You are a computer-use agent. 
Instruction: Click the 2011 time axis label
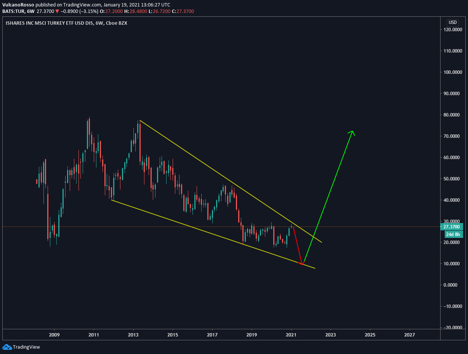tap(94, 335)
